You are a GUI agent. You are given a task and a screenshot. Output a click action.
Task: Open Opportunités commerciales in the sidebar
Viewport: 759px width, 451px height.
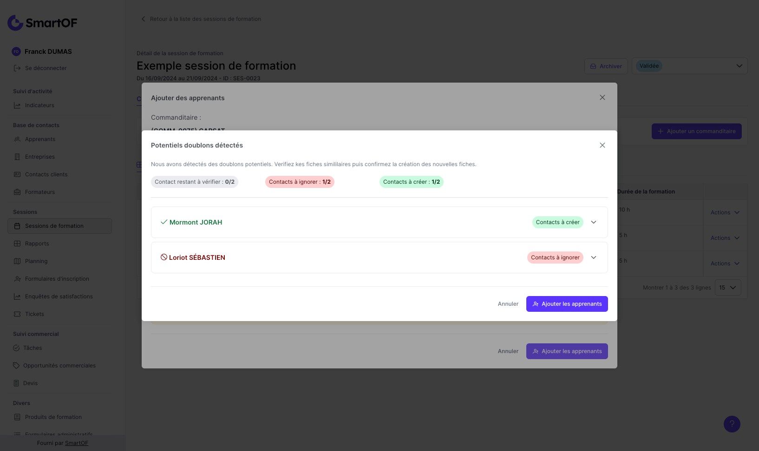click(59, 366)
